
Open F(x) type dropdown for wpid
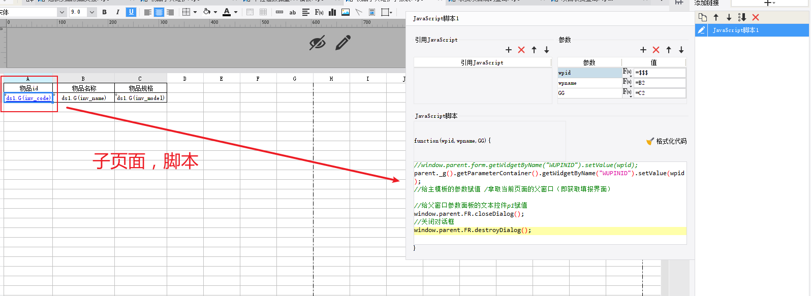point(628,73)
